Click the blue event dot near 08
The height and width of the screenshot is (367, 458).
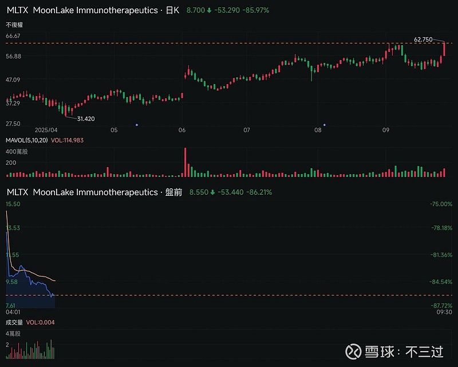point(325,125)
